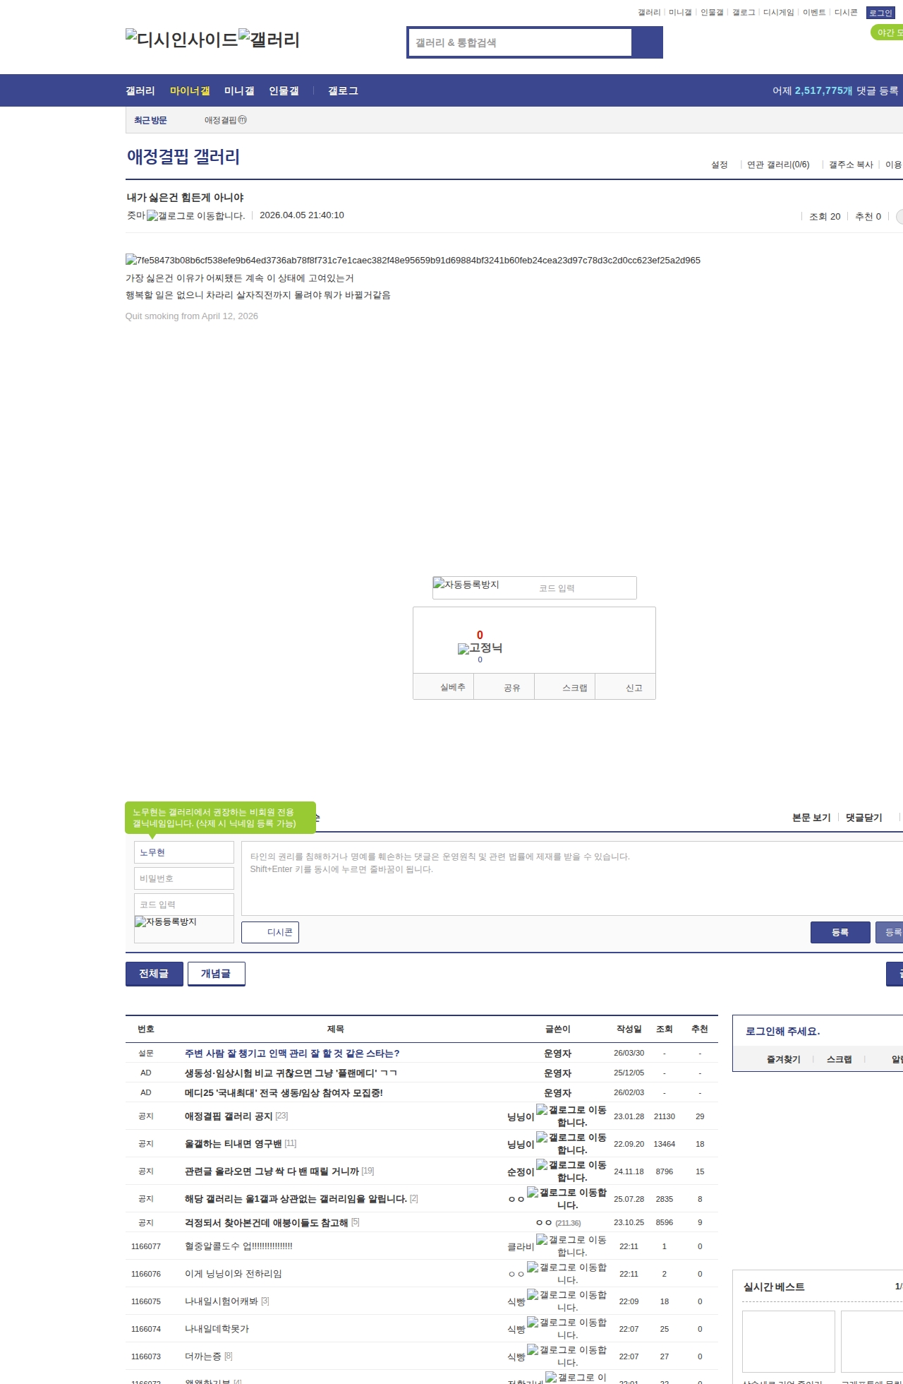Open gallog icon for 클라비 on post 1166077
This screenshot has width=903, height=1384.
tap(542, 1239)
